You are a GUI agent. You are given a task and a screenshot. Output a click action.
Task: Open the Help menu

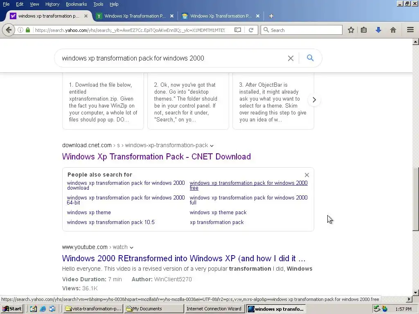[114, 4]
